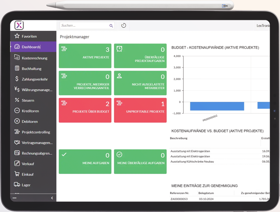Click the application X logo

click(x=19, y=25)
